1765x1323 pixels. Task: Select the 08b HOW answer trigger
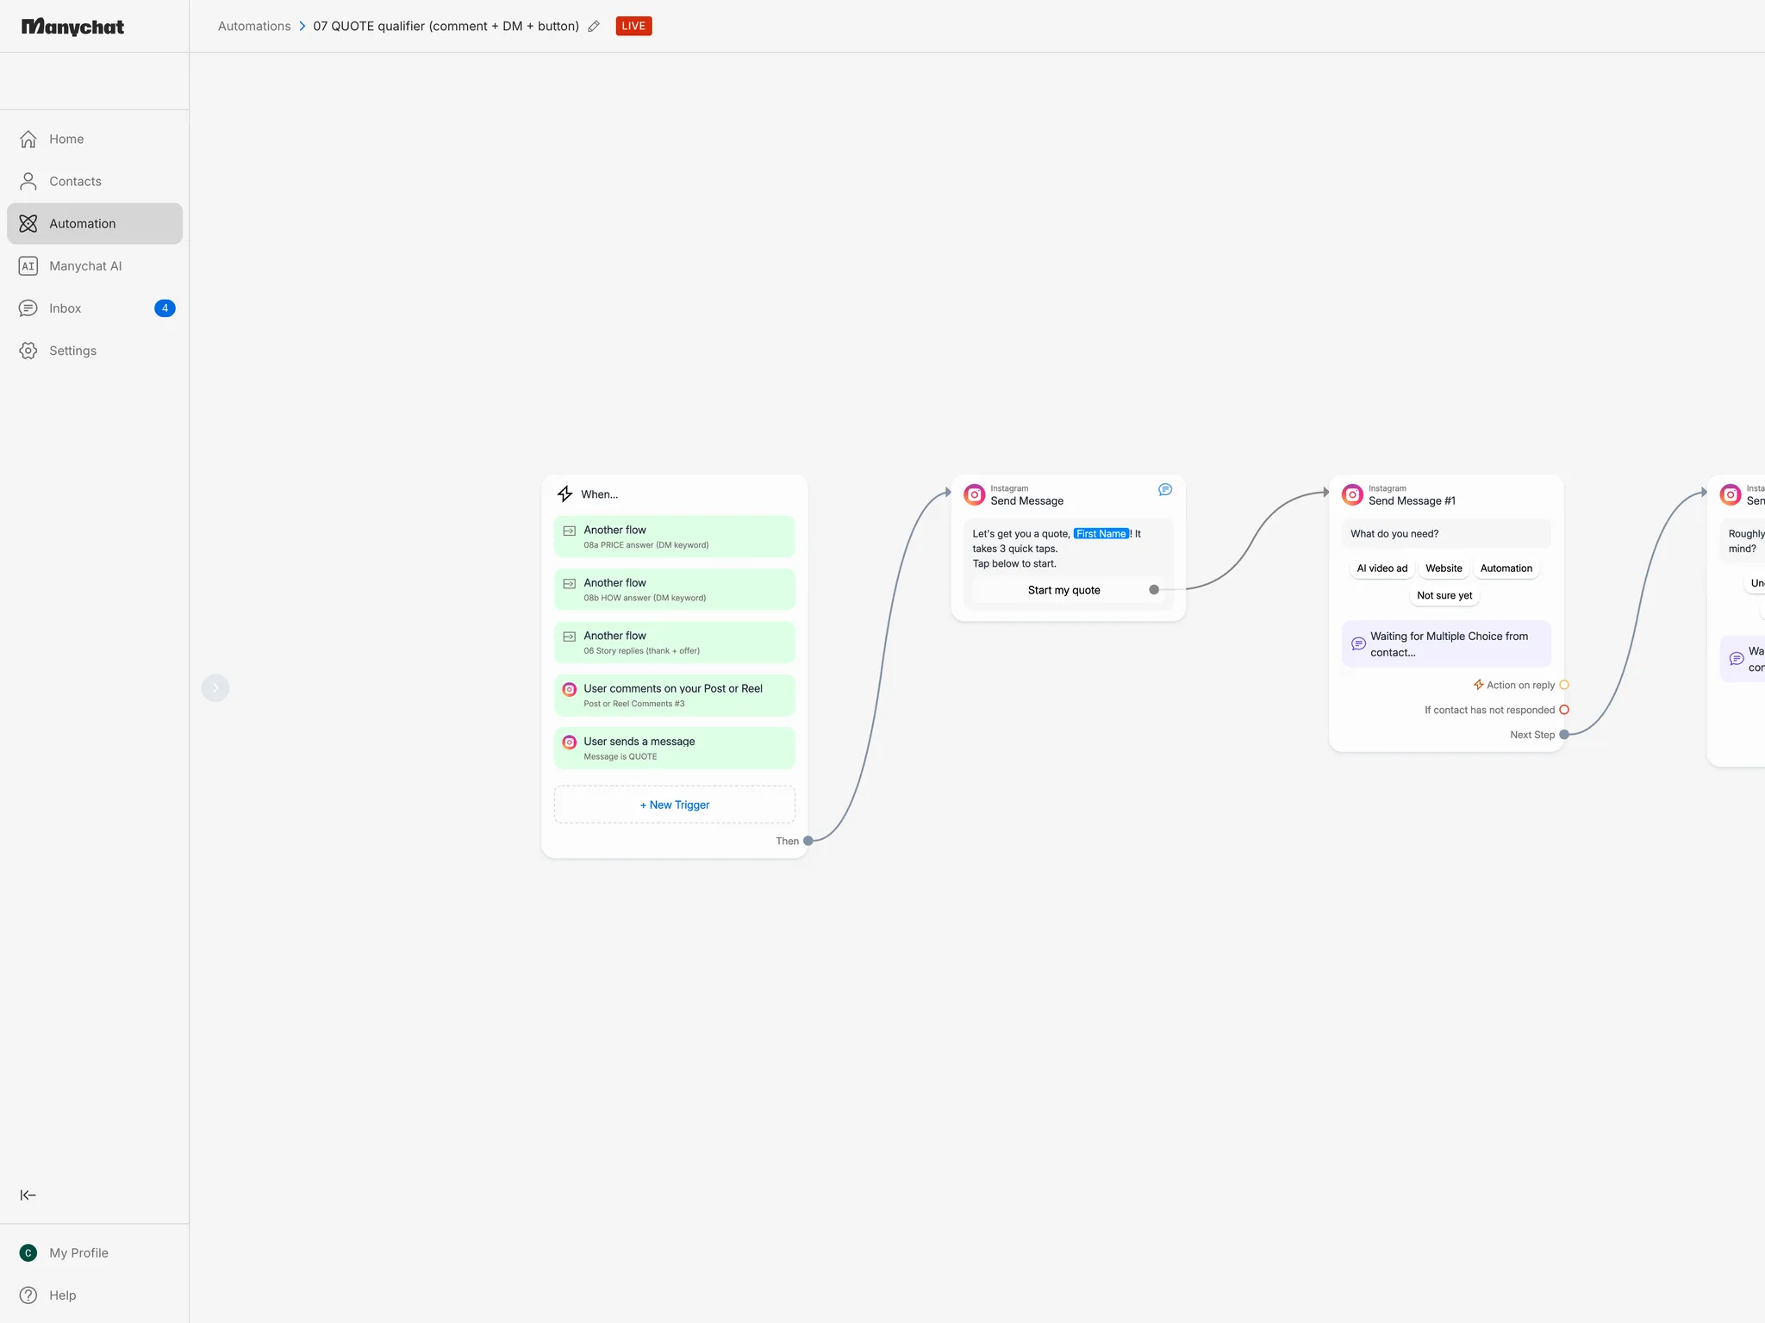675,589
